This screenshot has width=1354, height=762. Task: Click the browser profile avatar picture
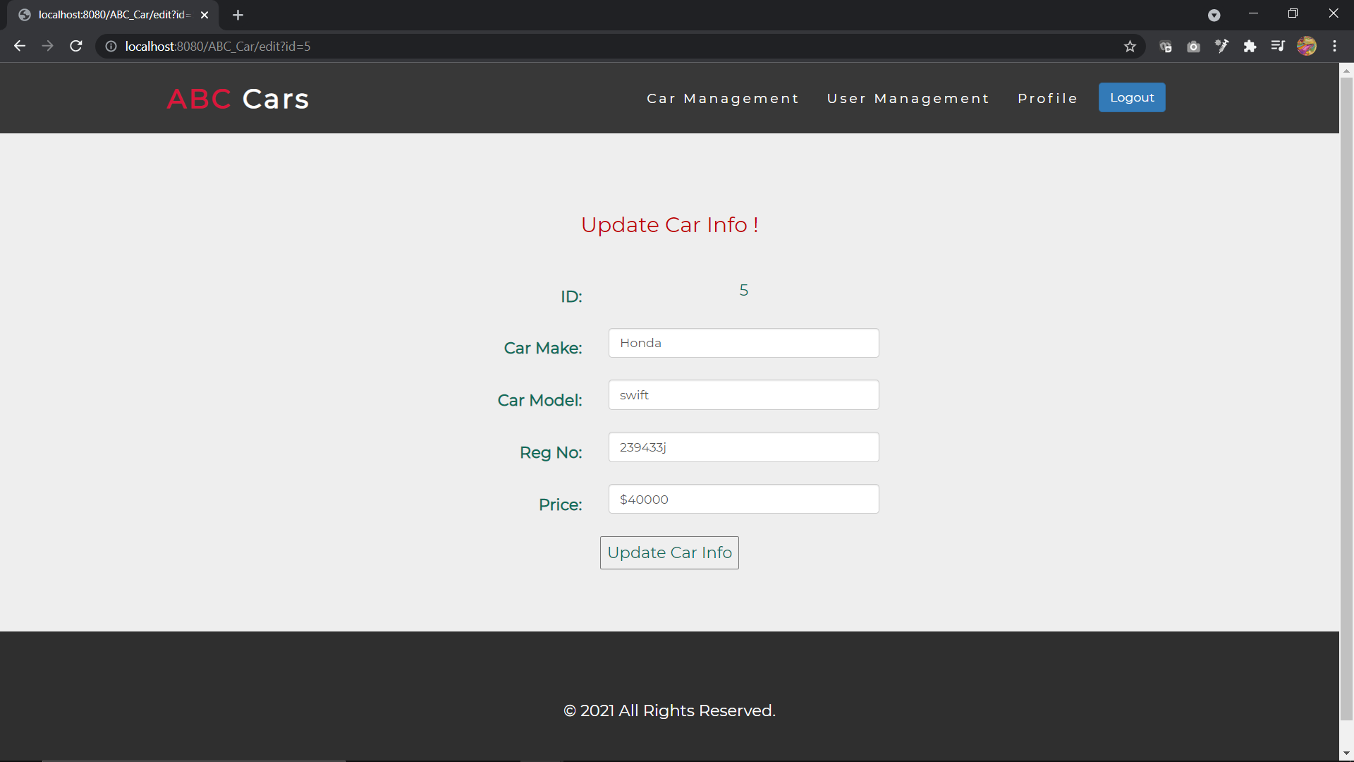tap(1307, 46)
